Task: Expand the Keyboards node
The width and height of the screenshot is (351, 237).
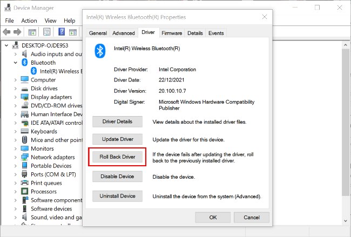Action: pos(16,131)
